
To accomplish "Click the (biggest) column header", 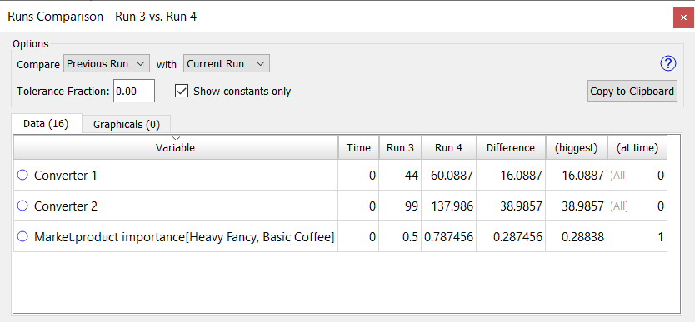I will [576, 148].
